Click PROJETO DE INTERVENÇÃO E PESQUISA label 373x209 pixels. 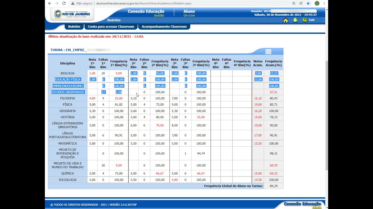click(68, 154)
